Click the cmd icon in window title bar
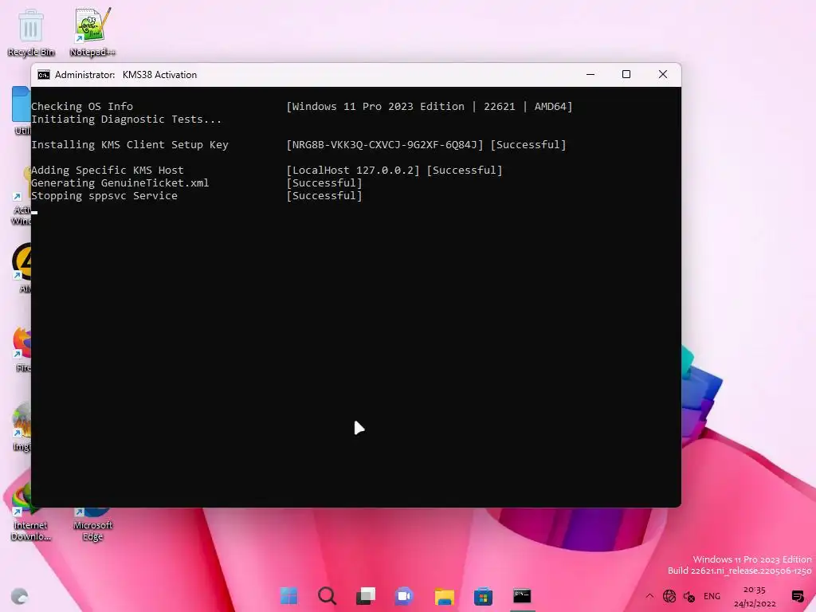The height and width of the screenshot is (612, 816). point(44,75)
